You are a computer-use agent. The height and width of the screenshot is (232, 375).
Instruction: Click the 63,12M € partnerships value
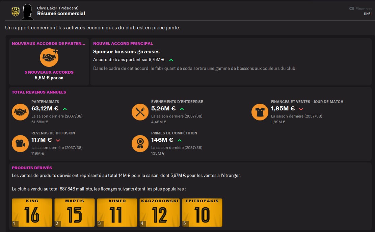tap(45, 109)
